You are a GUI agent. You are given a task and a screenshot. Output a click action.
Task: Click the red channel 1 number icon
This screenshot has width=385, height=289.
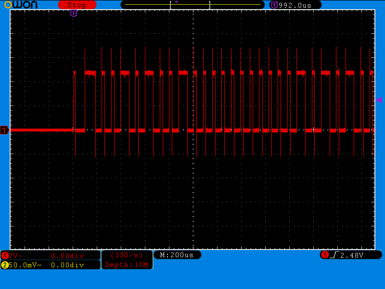[5, 256]
